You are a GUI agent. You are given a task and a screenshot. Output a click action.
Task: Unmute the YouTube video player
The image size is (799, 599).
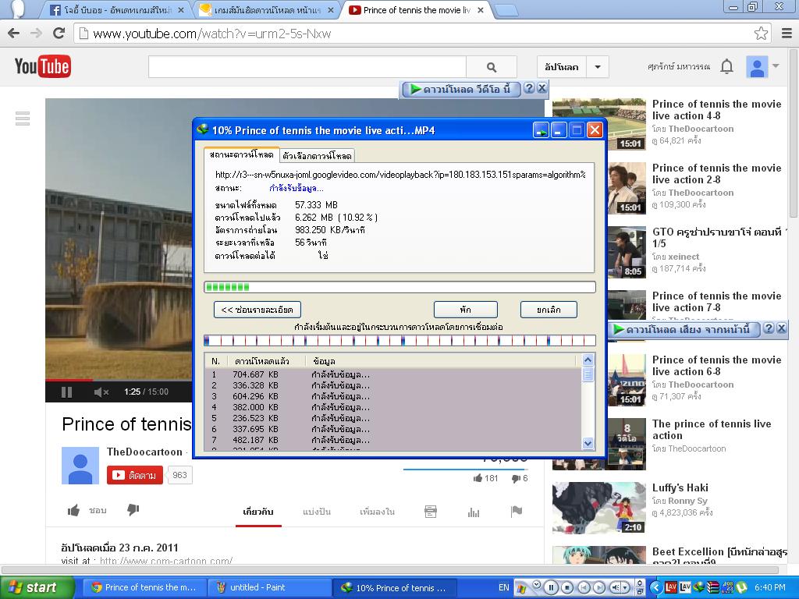pyautogui.click(x=101, y=392)
